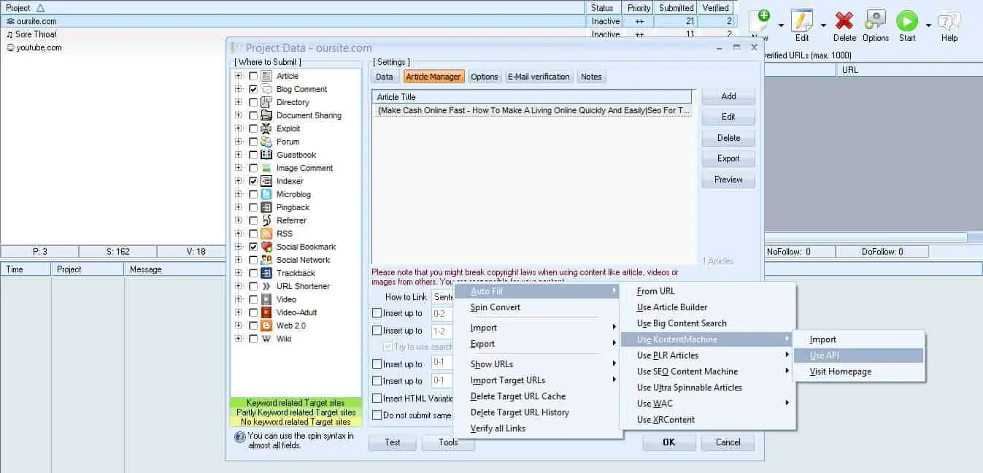Click the Blog Comment speech bubble icon
The width and height of the screenshot is (983, 473).
point(266,89)
